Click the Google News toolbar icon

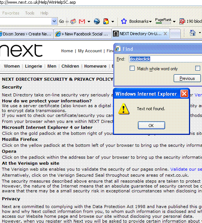[73, 21]
